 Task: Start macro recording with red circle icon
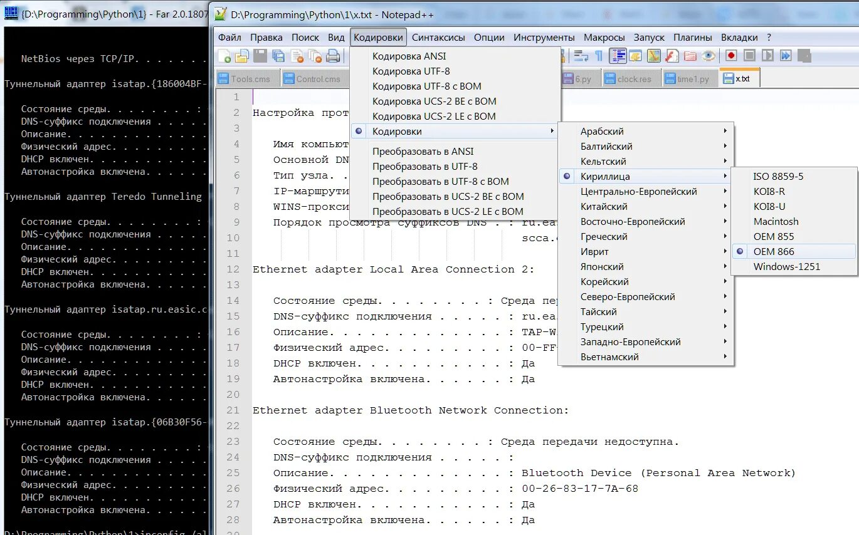coord(731,56)
